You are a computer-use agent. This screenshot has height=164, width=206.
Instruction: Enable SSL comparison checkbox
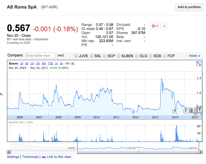coord(92,56)
